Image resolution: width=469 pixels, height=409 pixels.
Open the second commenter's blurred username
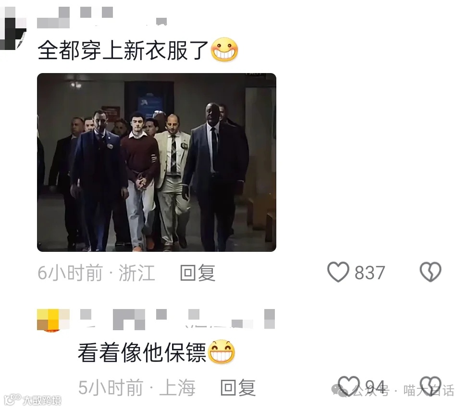(177, 319)
